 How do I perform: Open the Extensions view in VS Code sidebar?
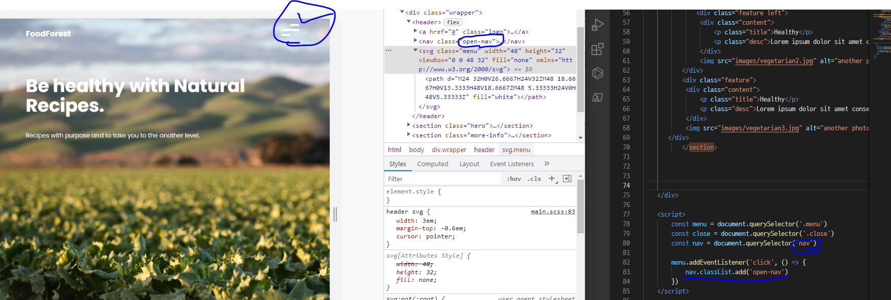pyautogui.click(x=598, y=49)
